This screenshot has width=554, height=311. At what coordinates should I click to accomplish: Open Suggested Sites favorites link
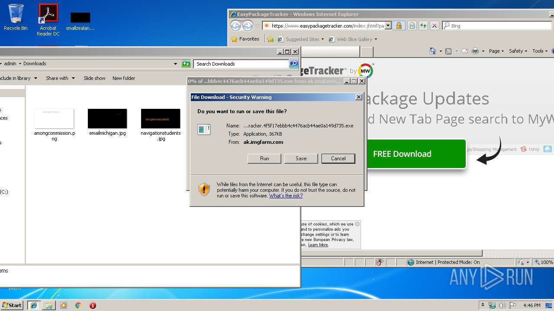(x=301, y=39)
